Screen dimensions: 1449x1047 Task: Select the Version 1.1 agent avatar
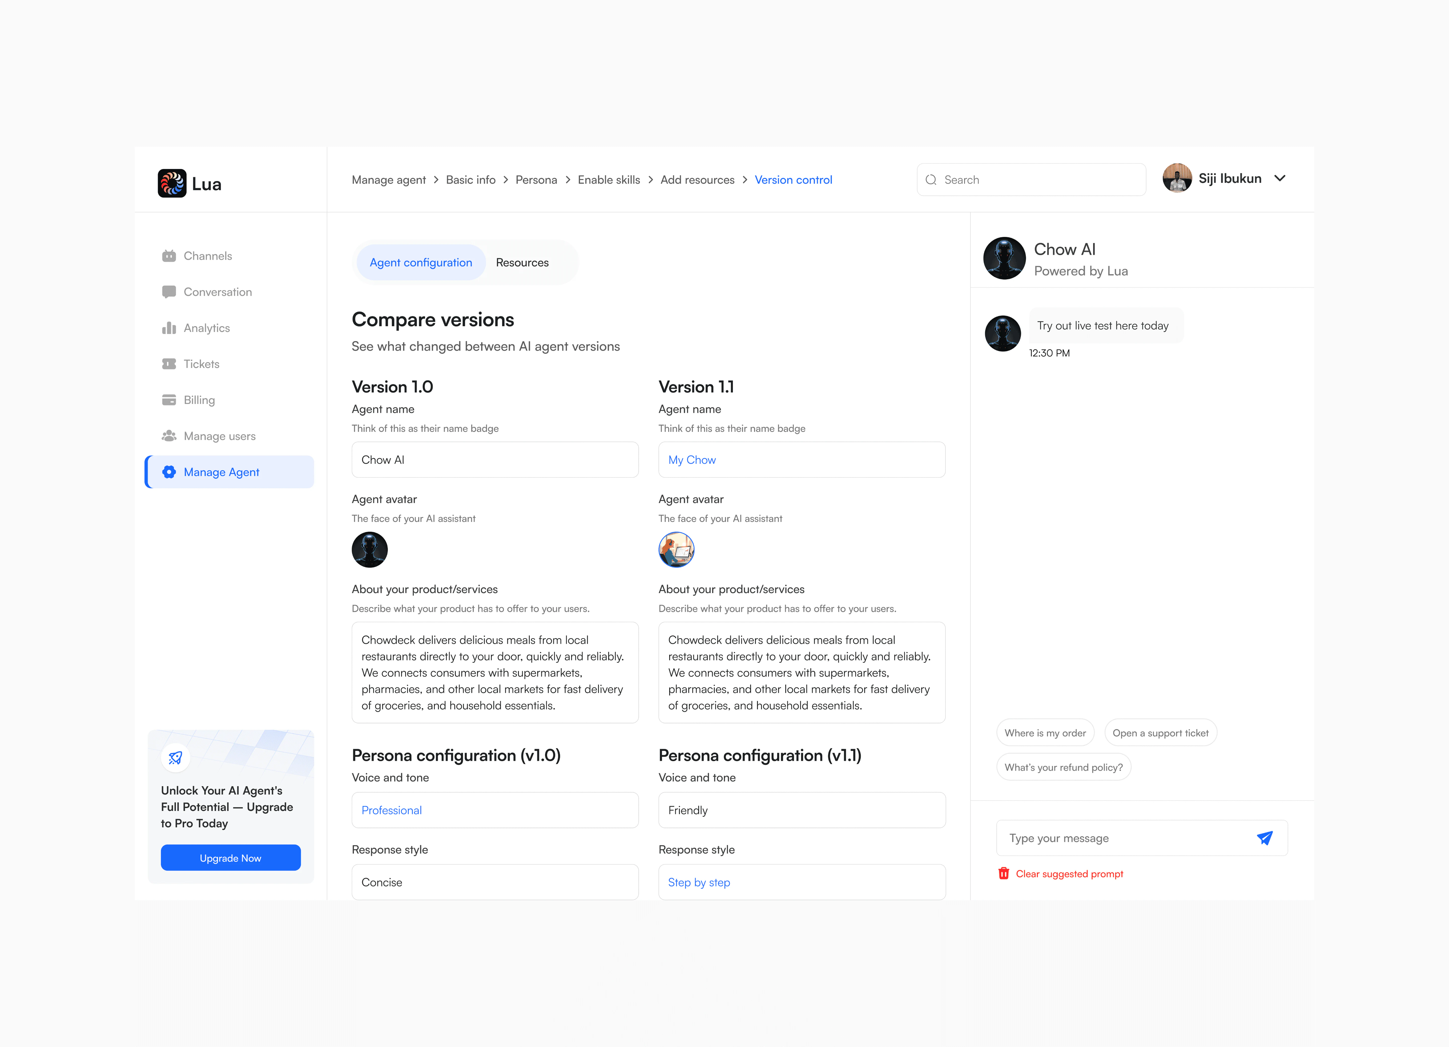tap(677, 550)
